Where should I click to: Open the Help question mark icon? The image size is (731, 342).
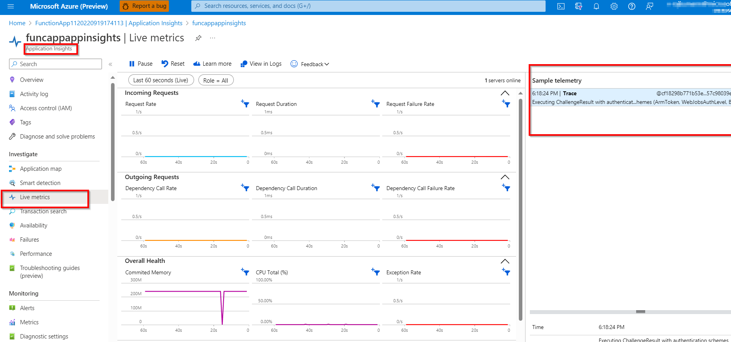point(632,6)
